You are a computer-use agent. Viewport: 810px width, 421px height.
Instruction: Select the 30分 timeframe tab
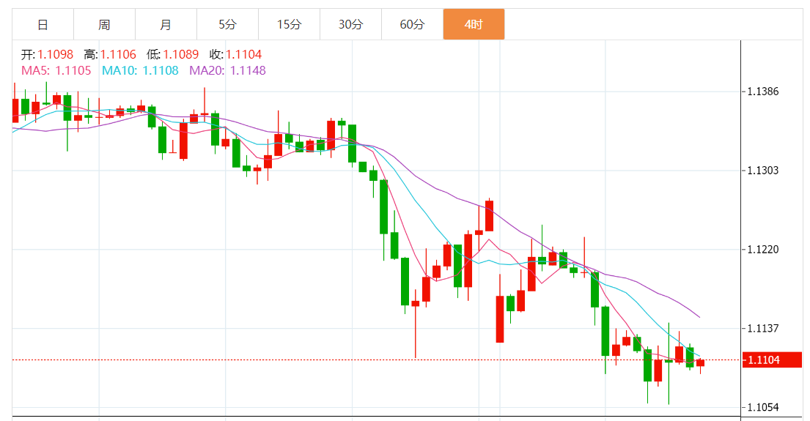(350, 24)
